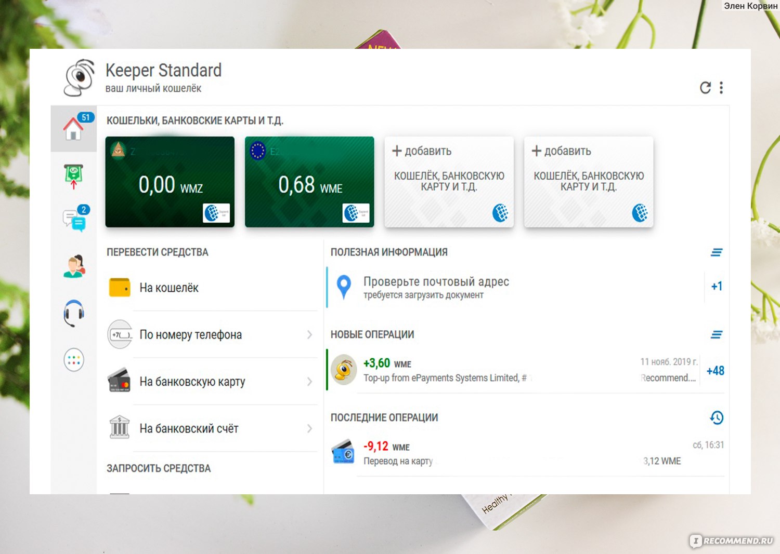The image size is (780, 554).
Task: Expand chevron next to 'По номеру телефона'
Action: click(x=309, y=335)
